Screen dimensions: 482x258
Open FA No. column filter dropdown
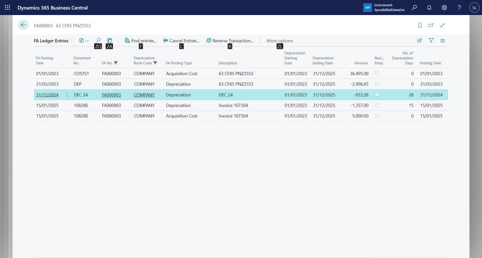click(116, 63)
